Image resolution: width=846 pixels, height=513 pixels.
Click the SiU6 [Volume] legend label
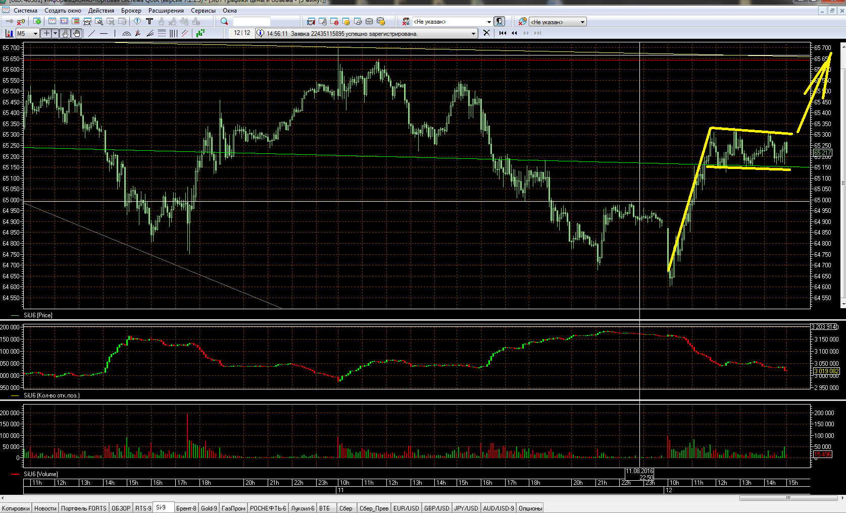coord(41,474)
